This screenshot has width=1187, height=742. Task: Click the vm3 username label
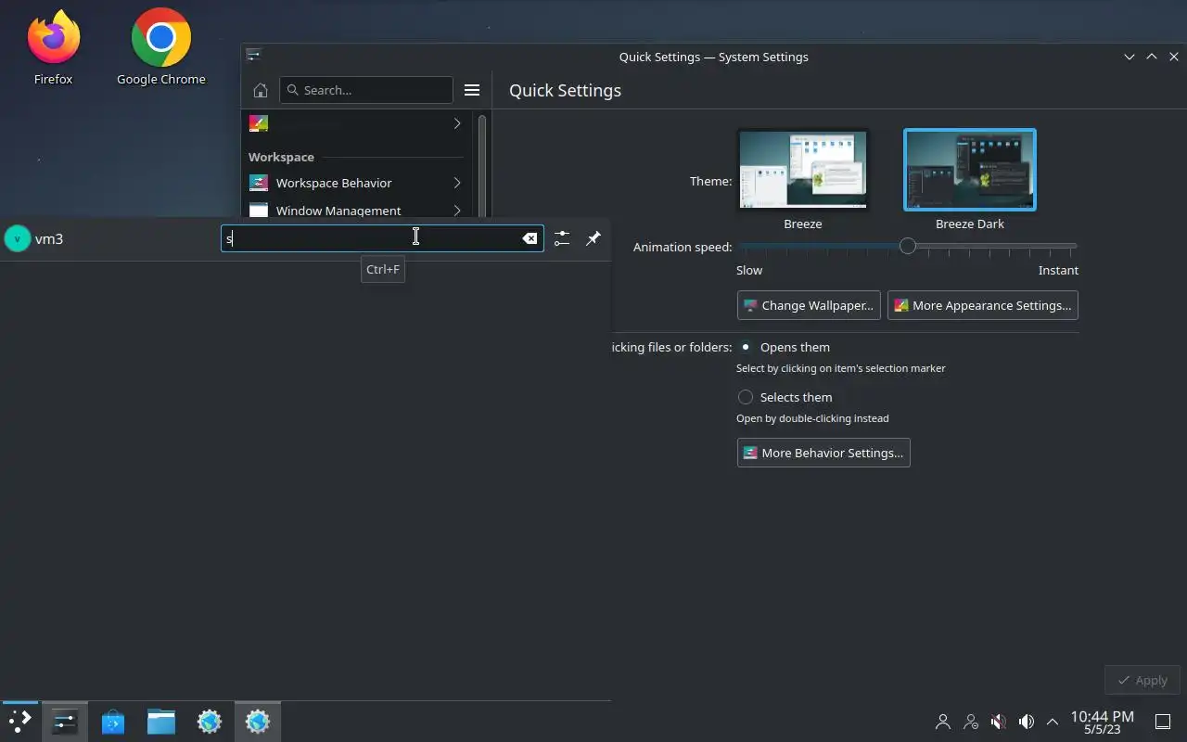tap(49, 238)
